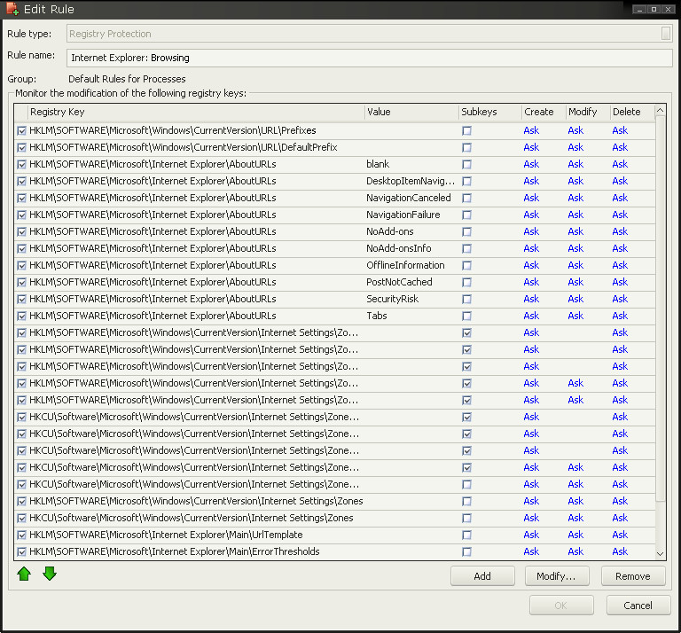Select HKCU Internet Settings\Zones key text

(x=192, y=519)
